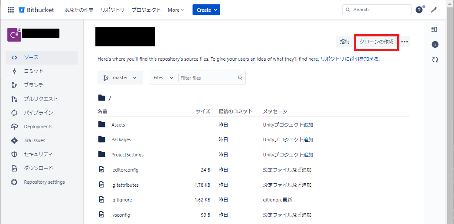Screen dimensions: 454x224
Task: Open the three-dot more actions menu
Action: [x=405, y=42]
